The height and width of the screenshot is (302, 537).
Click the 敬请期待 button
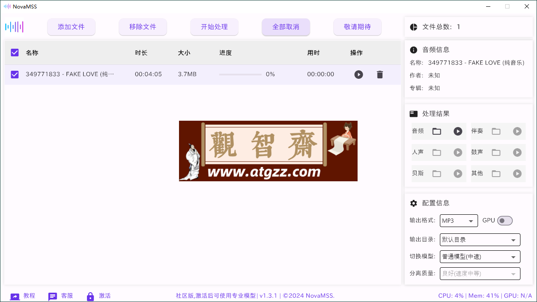(x=358, y=27)
